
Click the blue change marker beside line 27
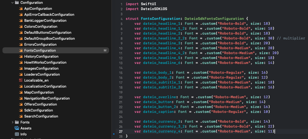113,134
